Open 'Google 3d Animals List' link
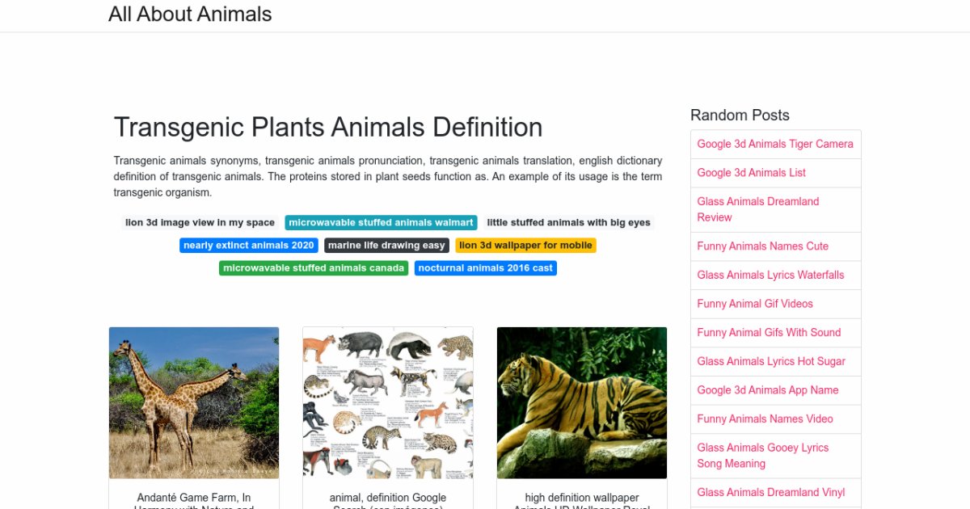The image size is (970, 509). coord(751,173)
